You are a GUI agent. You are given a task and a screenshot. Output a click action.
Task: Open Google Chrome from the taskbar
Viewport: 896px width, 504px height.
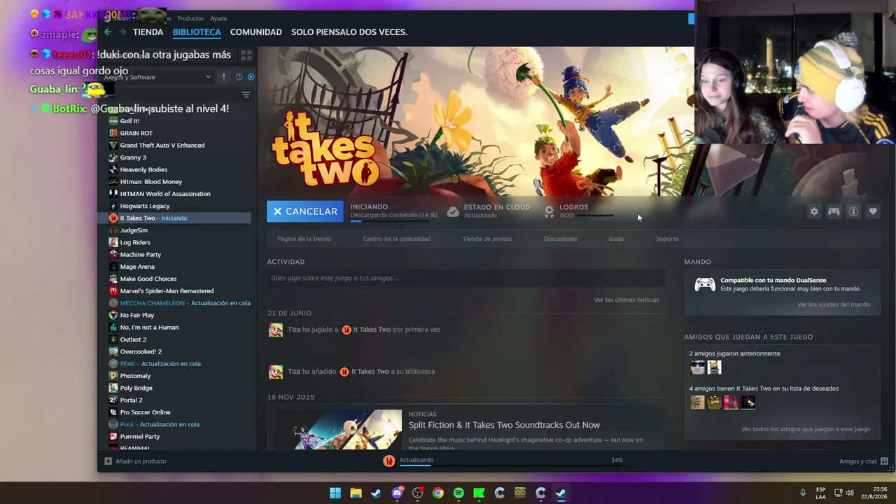pos(438,493)
